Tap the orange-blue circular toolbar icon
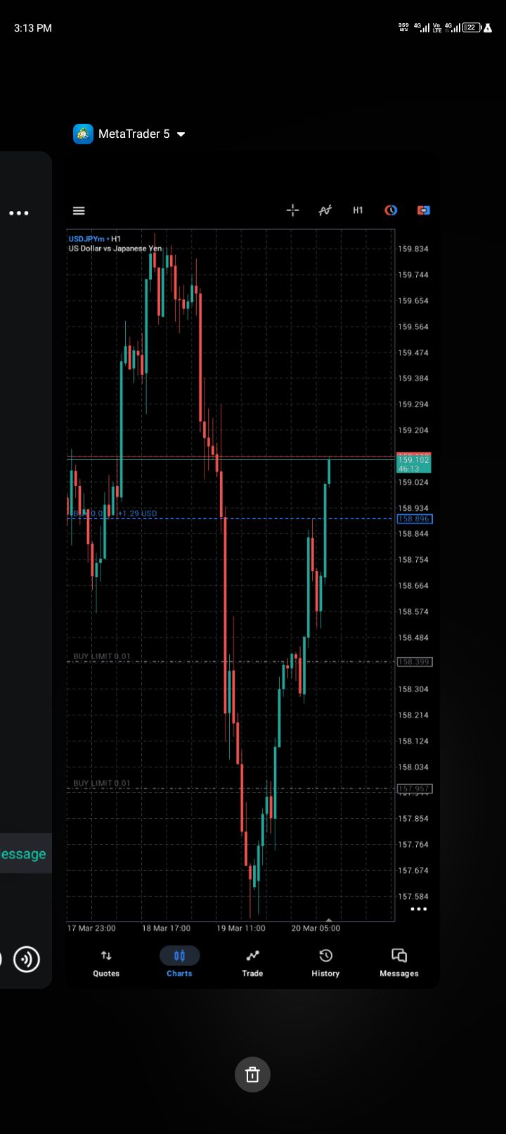506x1134 pixels. click(391, 210)
